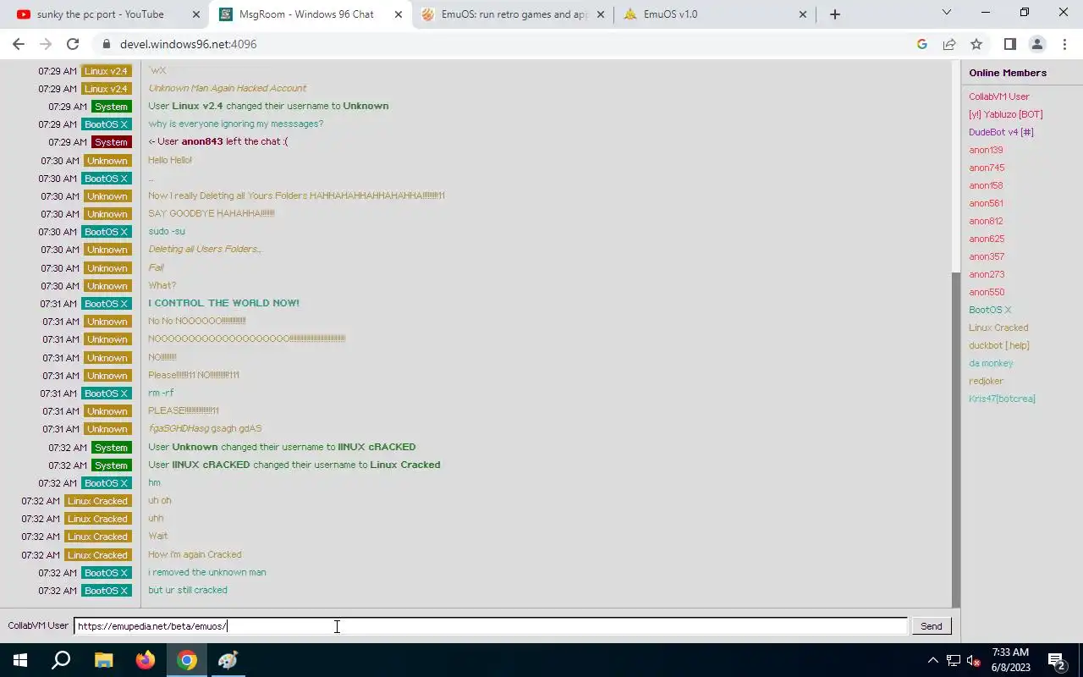Open the Google icon in address bar
The width and height of the screenshot is (1083, 677).
(x=922, y=44)
